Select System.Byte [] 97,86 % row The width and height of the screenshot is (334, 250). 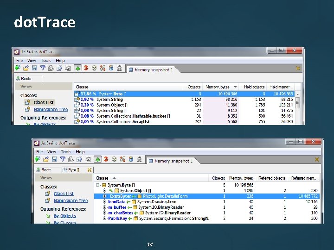click(x=184, y=94)
